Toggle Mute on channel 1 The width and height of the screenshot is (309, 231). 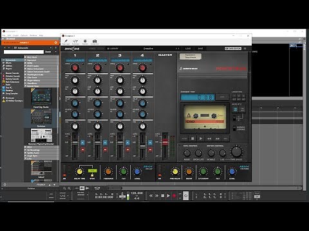click(82, 150)
